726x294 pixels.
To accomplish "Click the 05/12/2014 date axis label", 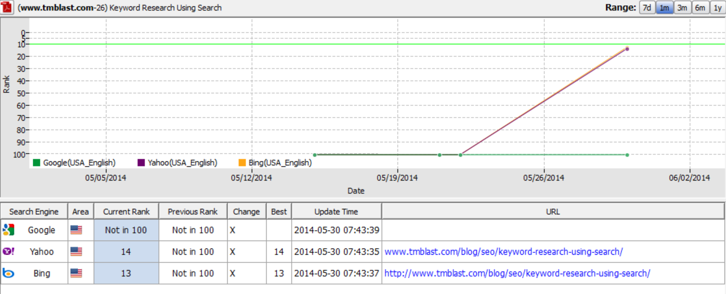I will 251,178.
